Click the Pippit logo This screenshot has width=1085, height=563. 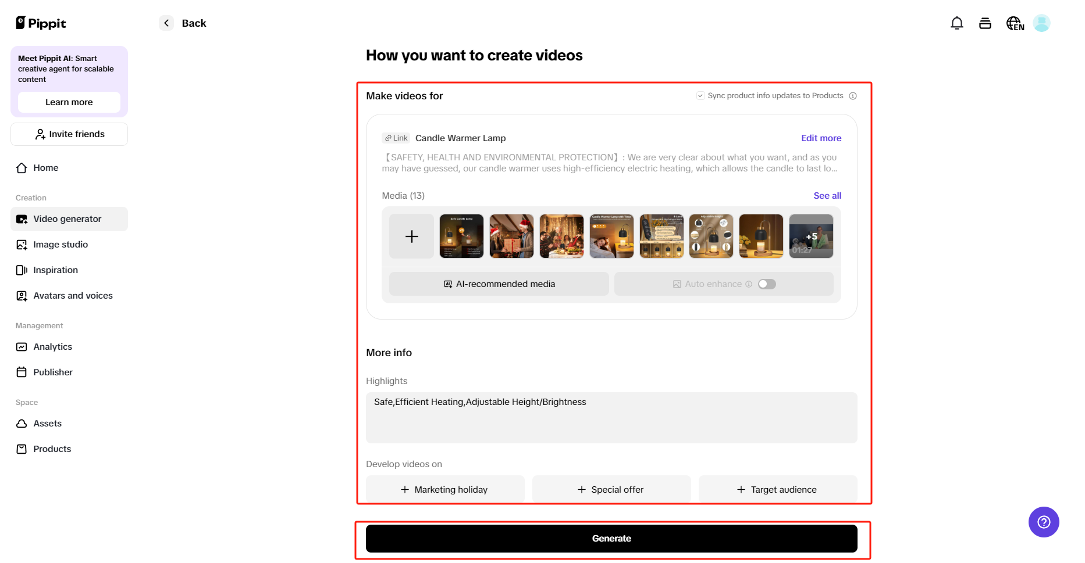pyautogui.click(x=41, y=23)
